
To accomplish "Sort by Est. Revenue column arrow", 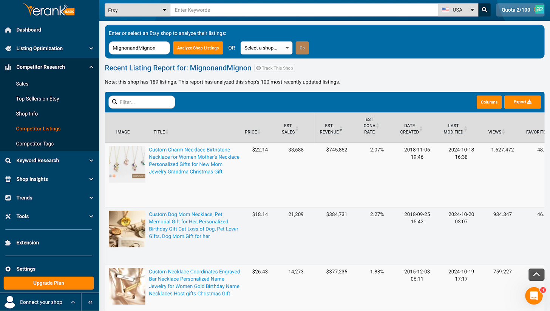I will (341, 130).
